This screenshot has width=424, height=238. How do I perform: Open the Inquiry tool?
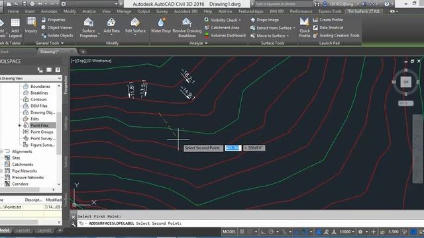[31, 25]
